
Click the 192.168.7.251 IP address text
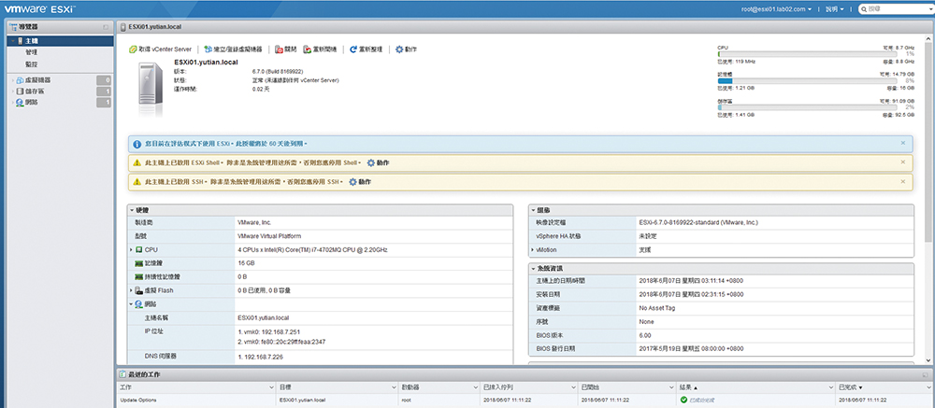(x=279, y=331)
